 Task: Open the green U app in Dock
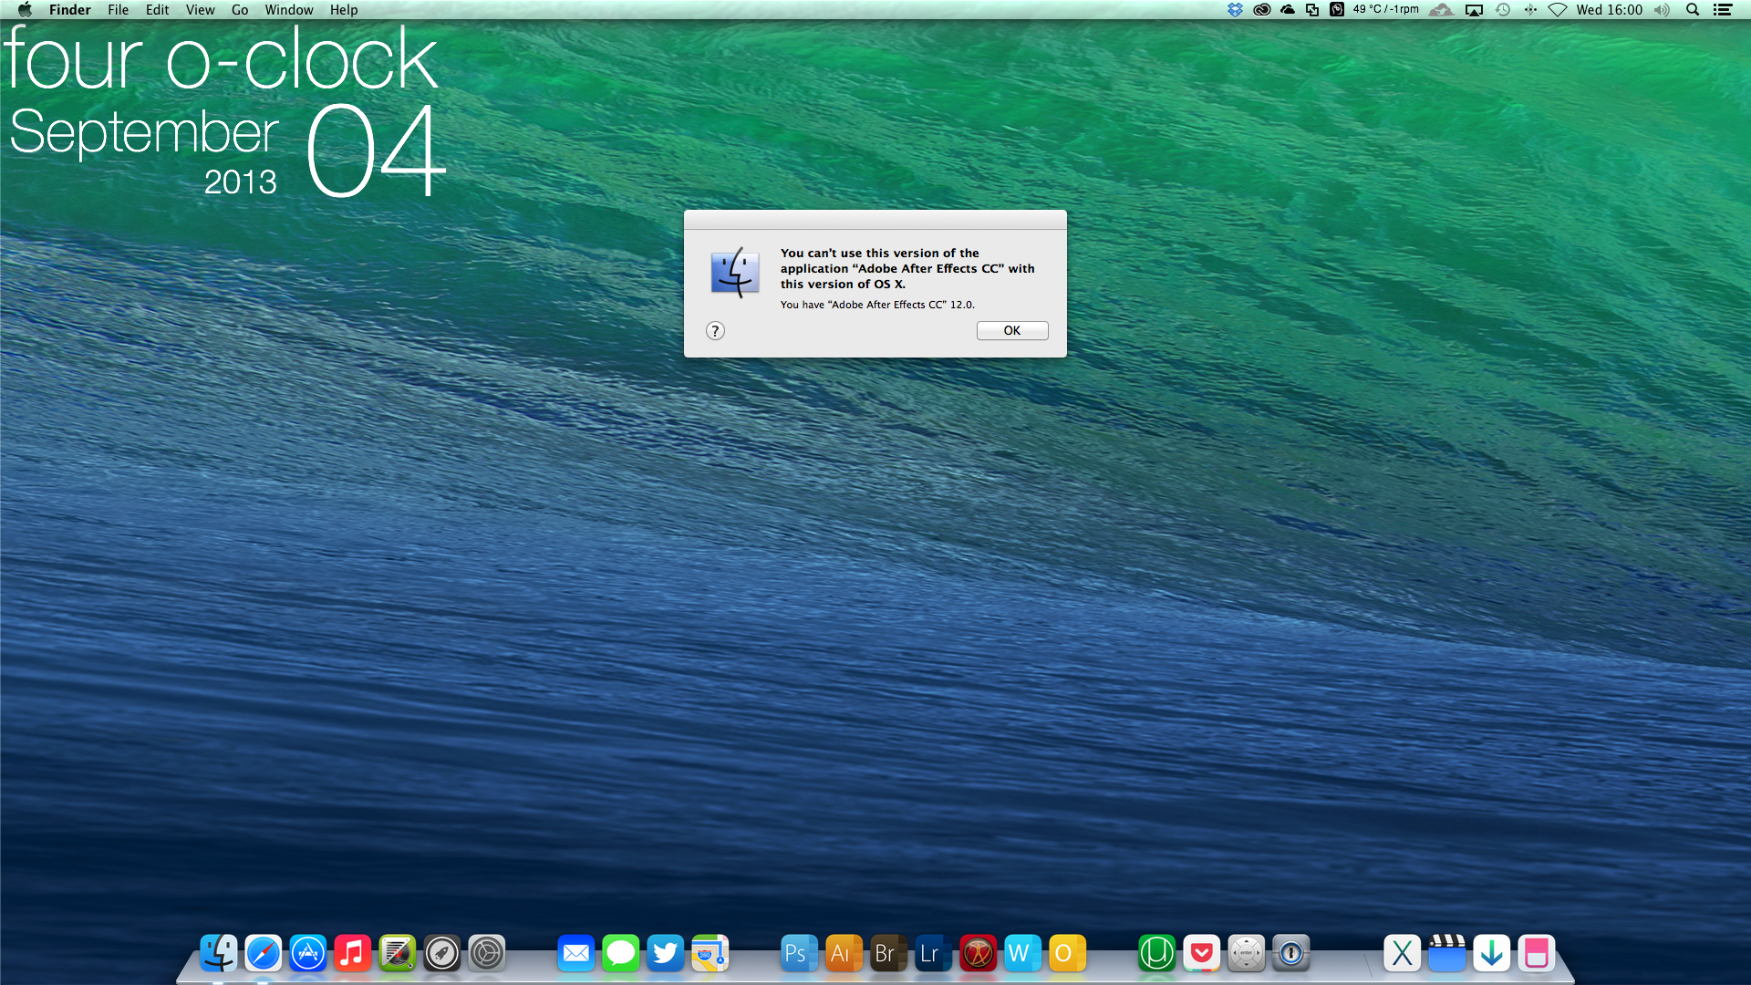click(x=1157, y=953)
